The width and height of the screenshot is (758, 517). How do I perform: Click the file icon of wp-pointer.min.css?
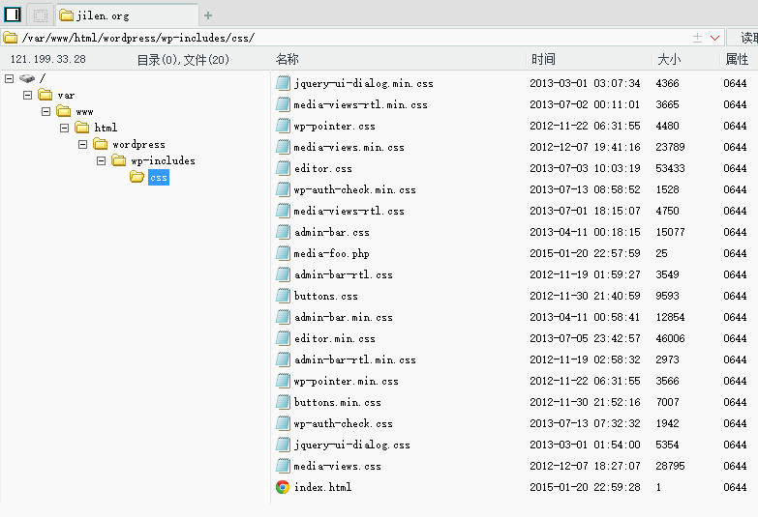tap(283, 381)
